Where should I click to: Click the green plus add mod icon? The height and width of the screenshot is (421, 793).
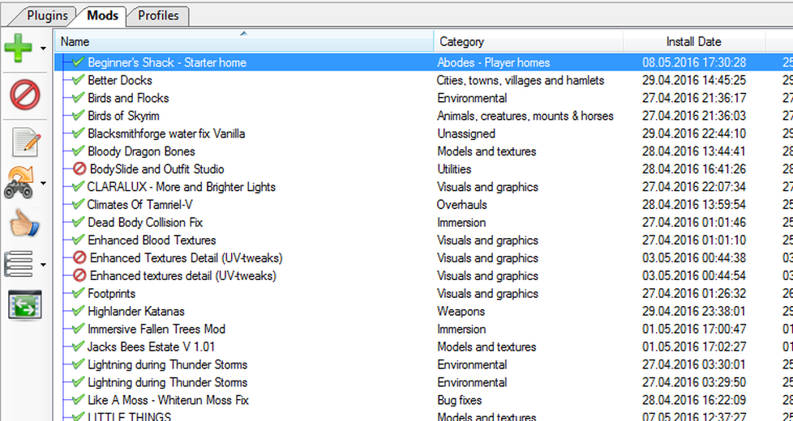[19, 48]
